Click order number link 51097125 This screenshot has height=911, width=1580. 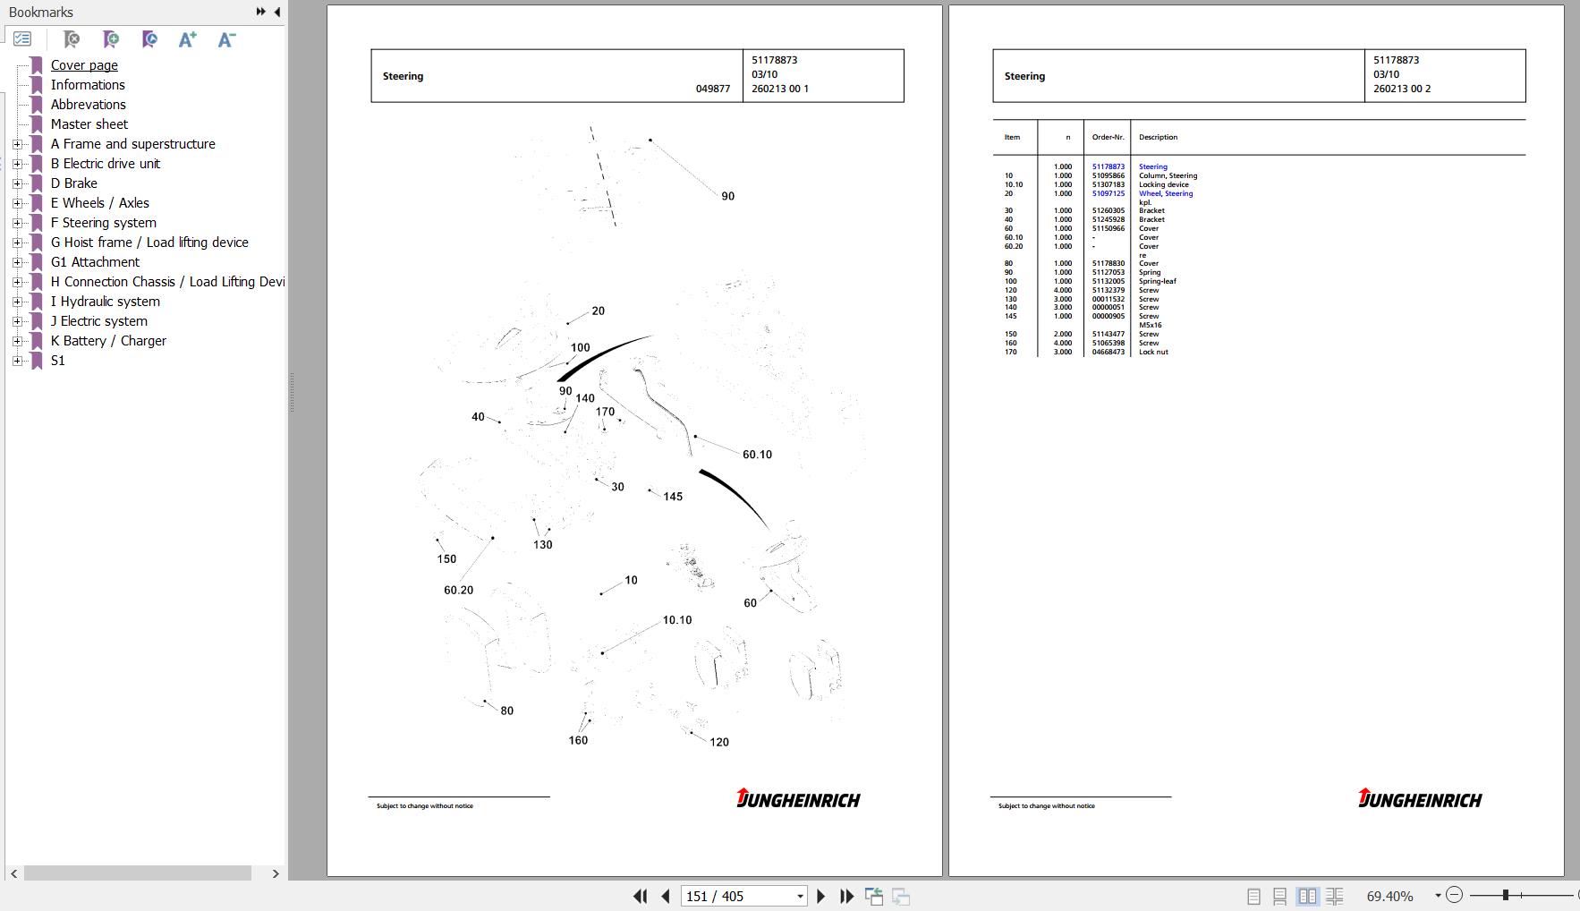1108,193
